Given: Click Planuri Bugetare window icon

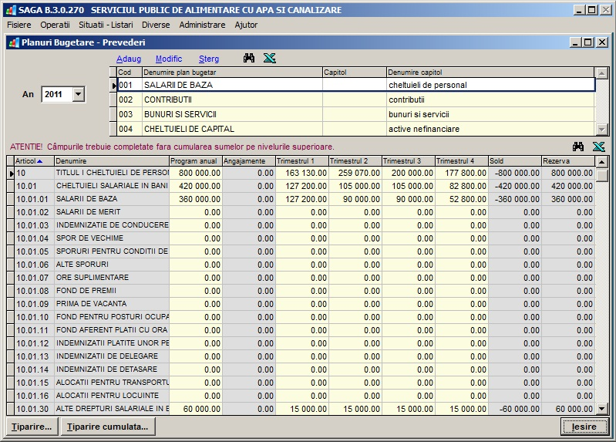Looking at the screenshot, I should [x=14, y=42].
